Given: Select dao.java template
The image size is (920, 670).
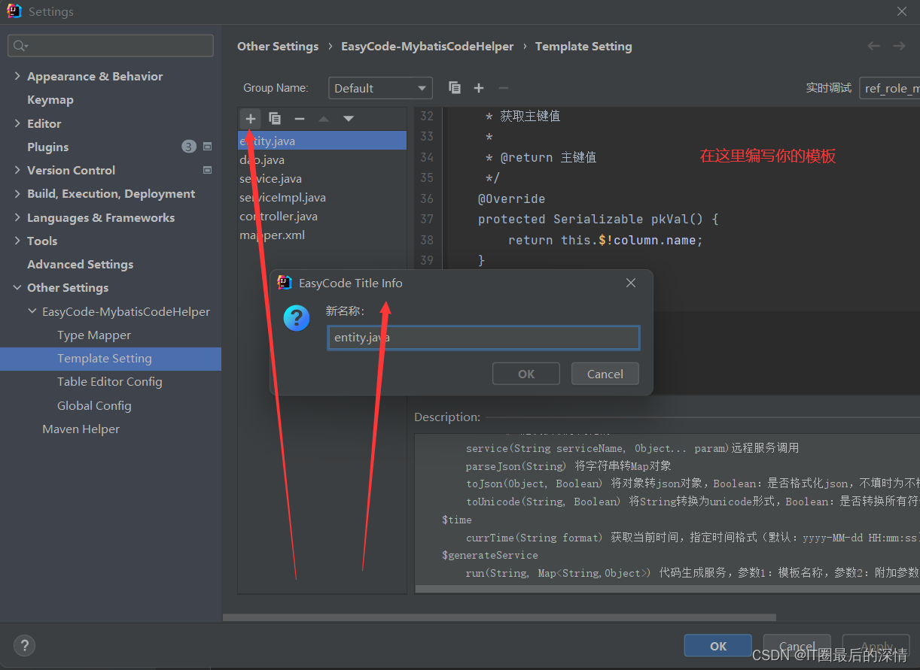Looking at the screenshot, I should 322,159.
